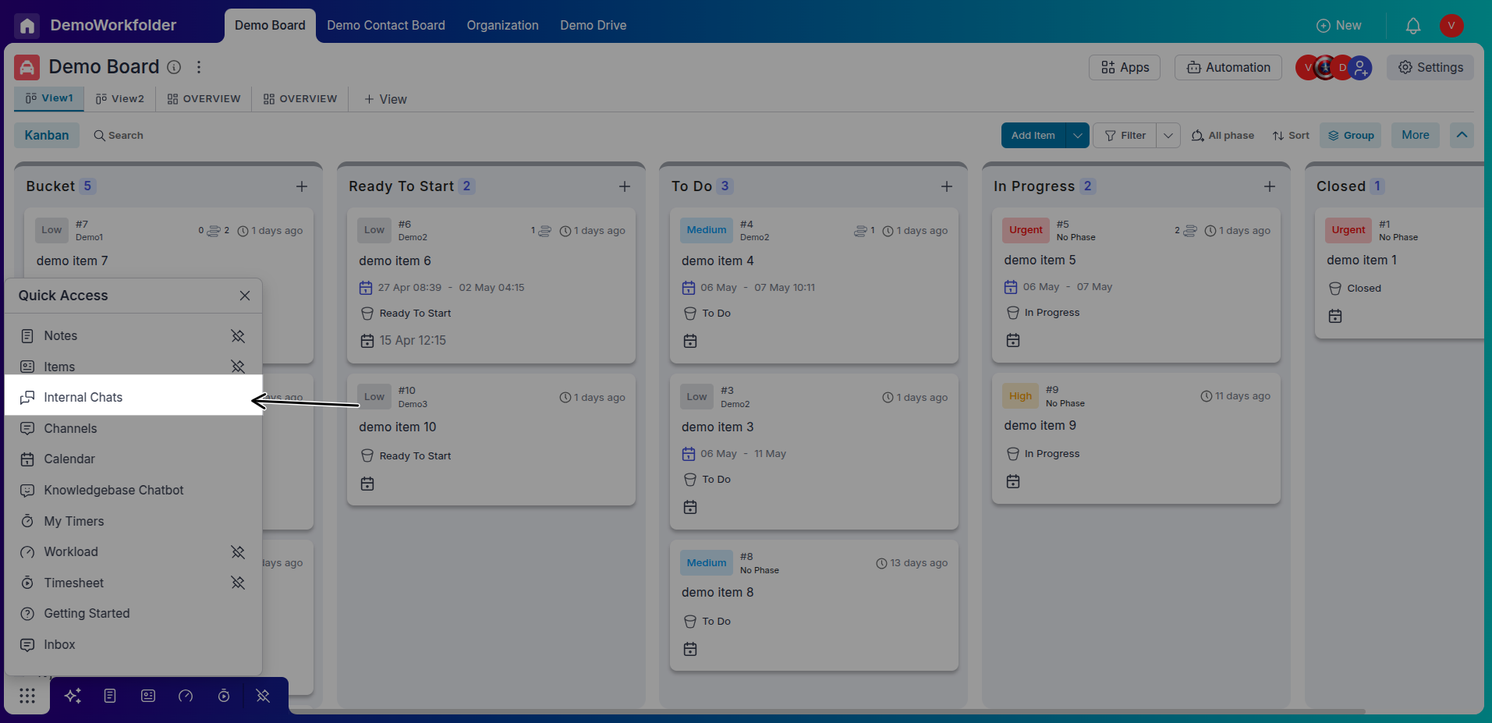Click calendar icon on demo item 1 card

click(x=1335, y=316)
